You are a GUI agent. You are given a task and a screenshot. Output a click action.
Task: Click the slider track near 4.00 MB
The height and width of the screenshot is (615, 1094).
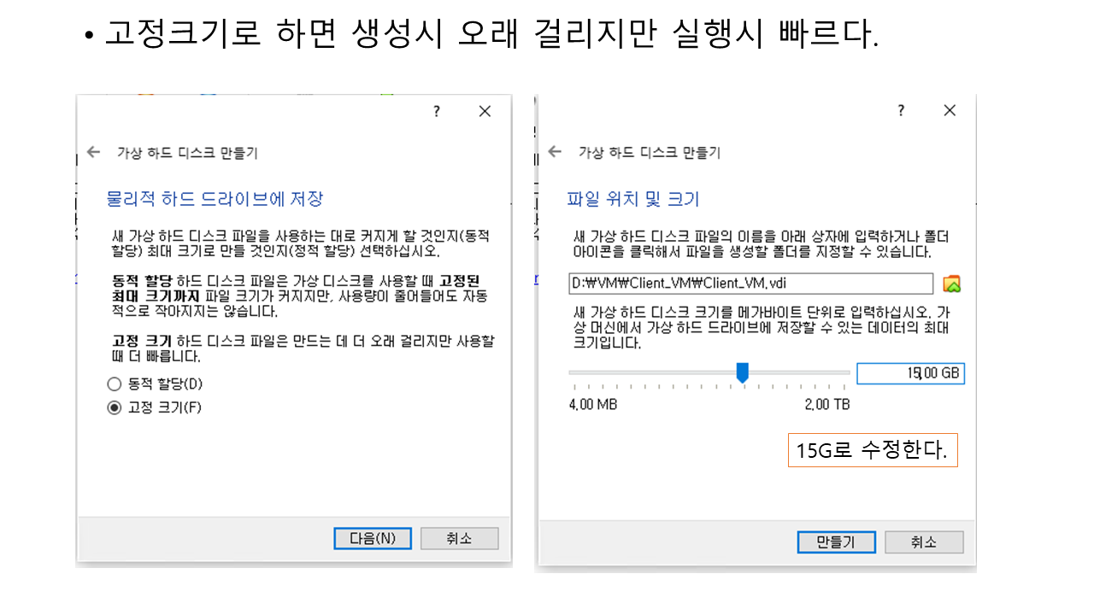click(x=581, y=372)
